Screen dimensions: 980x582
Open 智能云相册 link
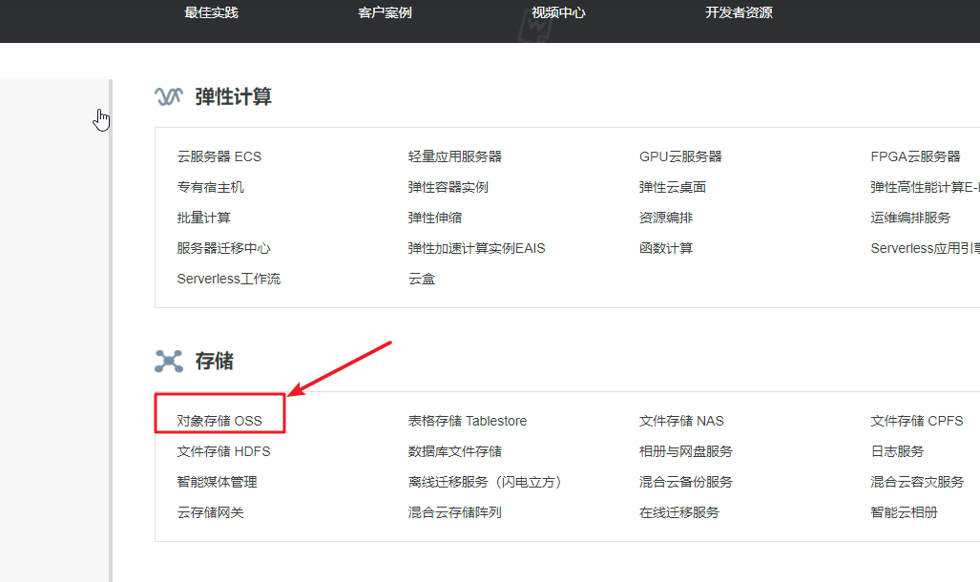[905, 513]
